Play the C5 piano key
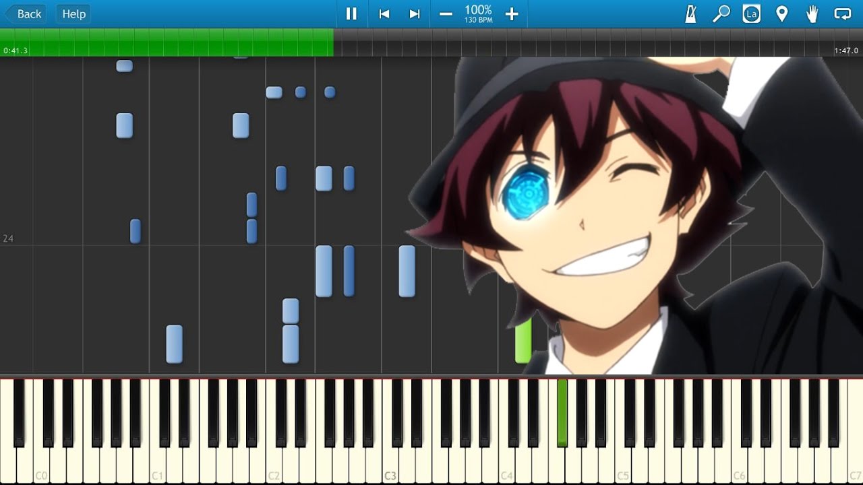The image size is (863, 485). coord(623,465)
